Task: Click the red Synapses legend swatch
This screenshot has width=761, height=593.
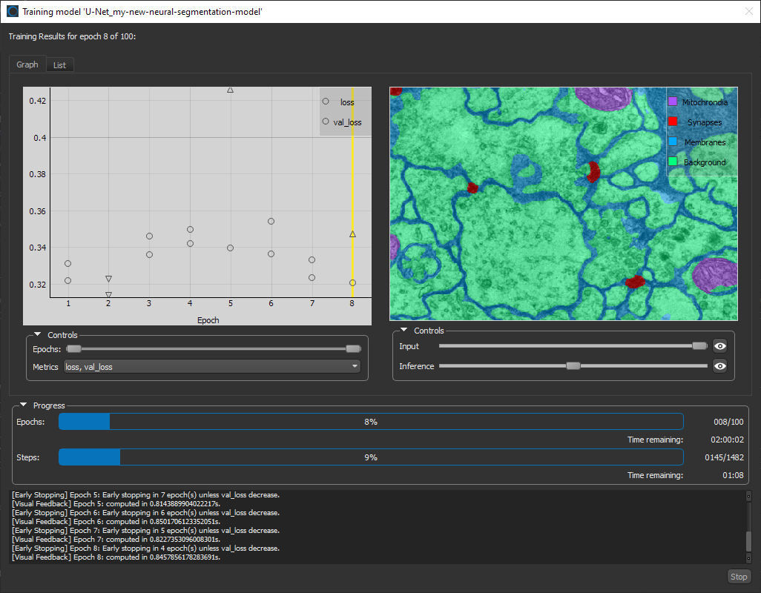Action: (673, 122)
